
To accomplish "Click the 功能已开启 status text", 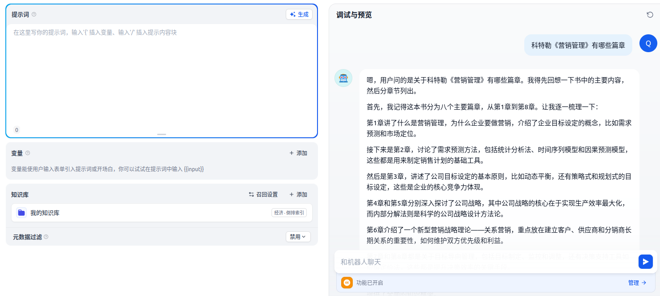I will point(369,283).
